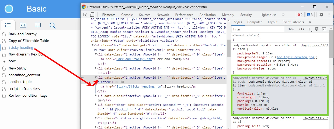This screenshot has width=334, height=129.
Task: Open the contained_content topic
Action: click(x=25, y=75)
